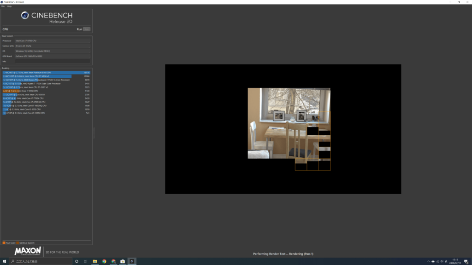Open the network tray icon
The height and width of the screenshot is (265, 472).
[437, 261]
